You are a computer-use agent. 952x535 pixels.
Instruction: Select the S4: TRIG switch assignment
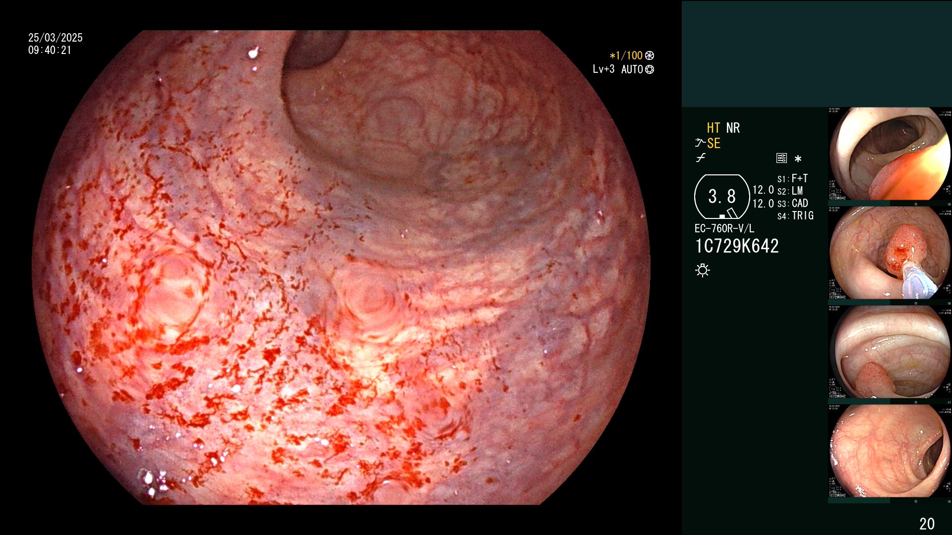[795, 215]
